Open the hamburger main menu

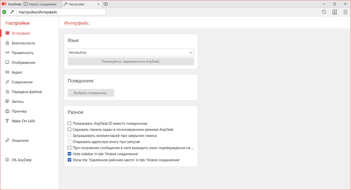[x=345, y=12]
